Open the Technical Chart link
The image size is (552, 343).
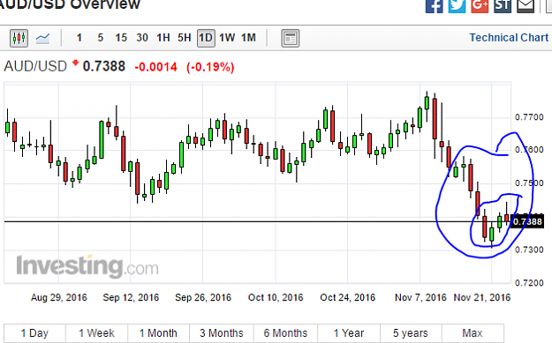pyautogui.click(x=509, y=38)
